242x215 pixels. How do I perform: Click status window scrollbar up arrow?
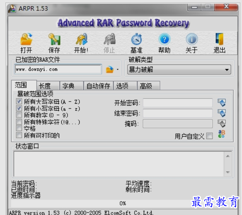coord(228,156)
